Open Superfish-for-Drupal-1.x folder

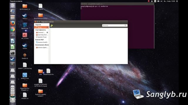point(25,87)
